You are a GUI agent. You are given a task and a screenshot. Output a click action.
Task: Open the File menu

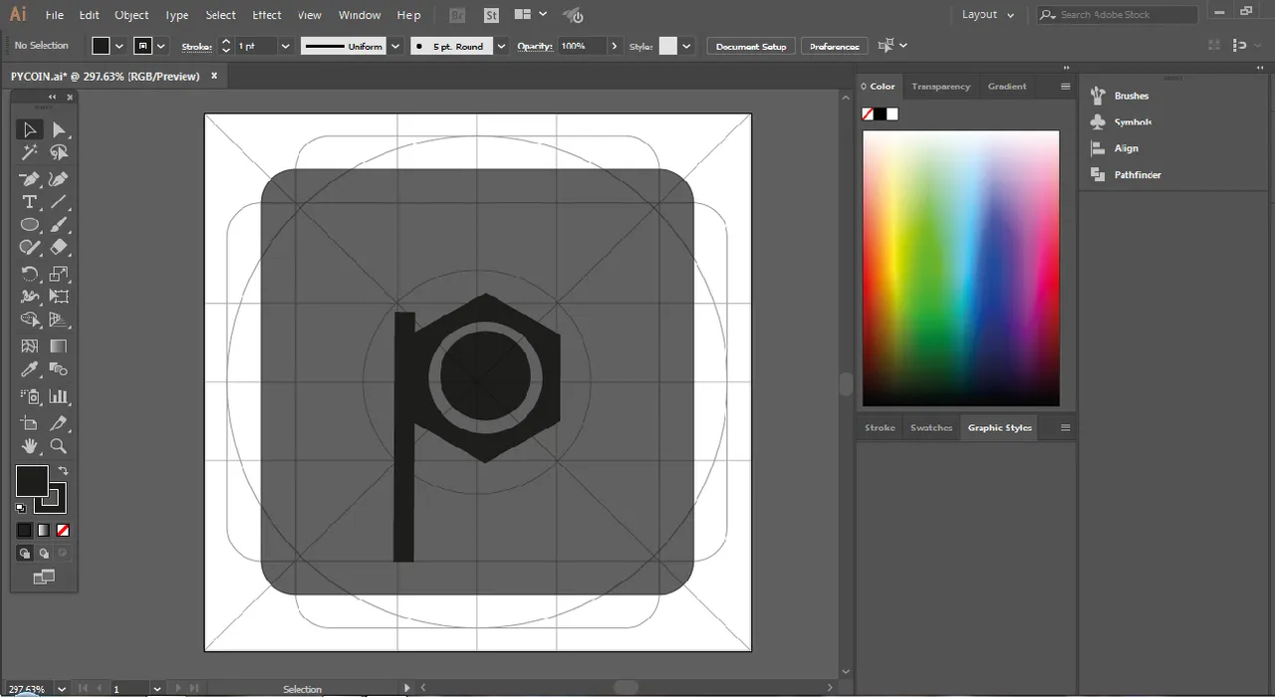[55, 15]
